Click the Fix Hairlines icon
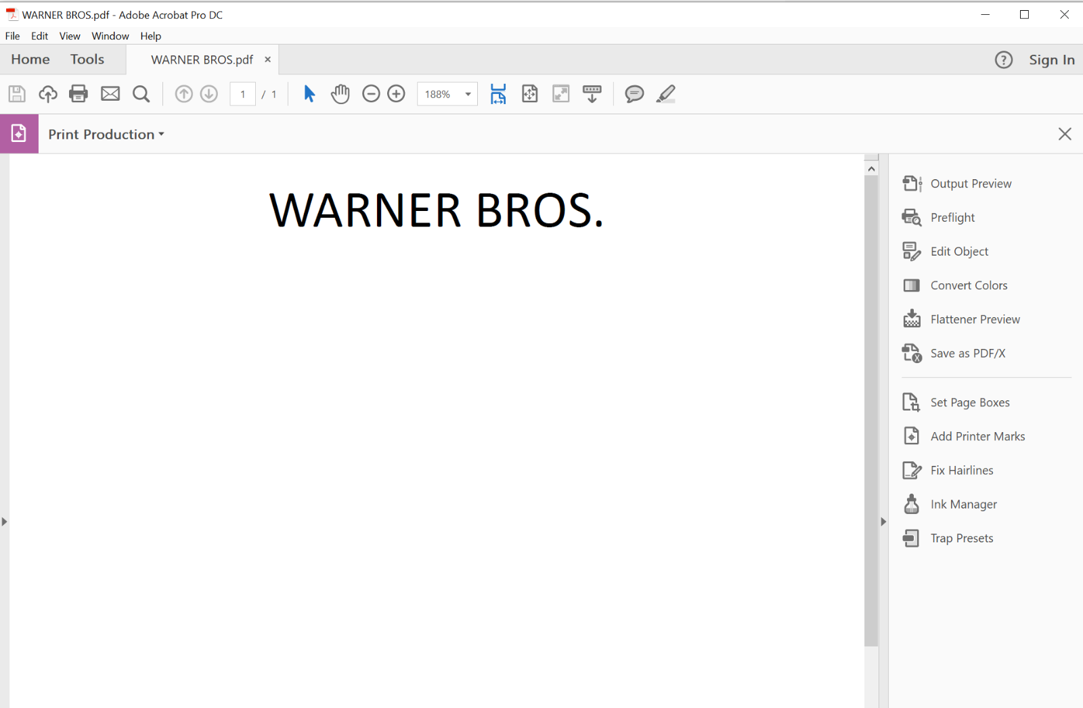Viewport: 1083px width, 708px height. click(x=912, y=470)
